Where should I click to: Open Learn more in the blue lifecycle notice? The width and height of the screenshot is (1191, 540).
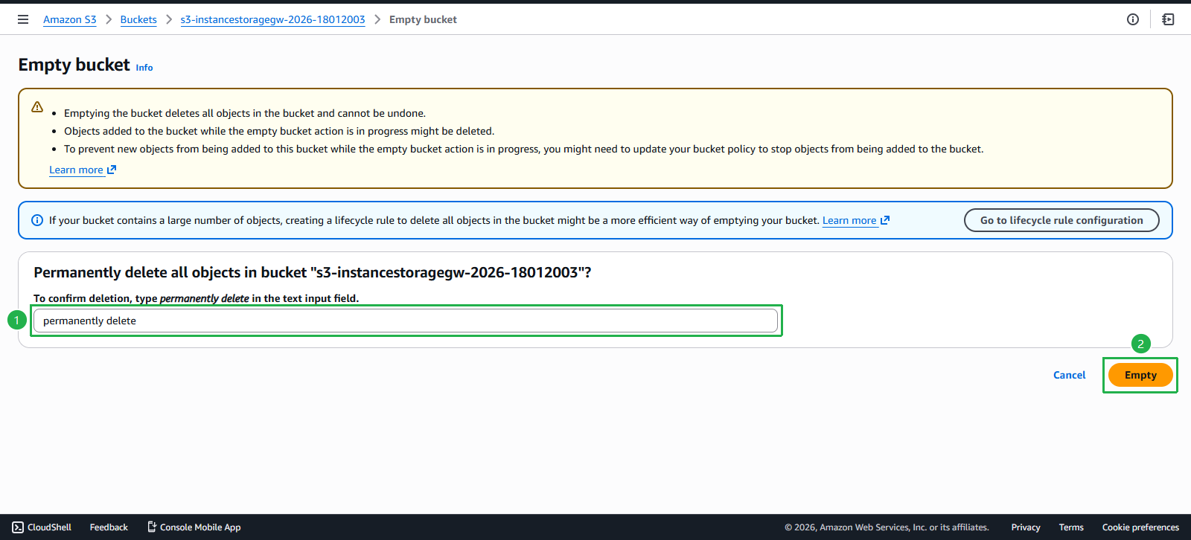click(856, 220)
